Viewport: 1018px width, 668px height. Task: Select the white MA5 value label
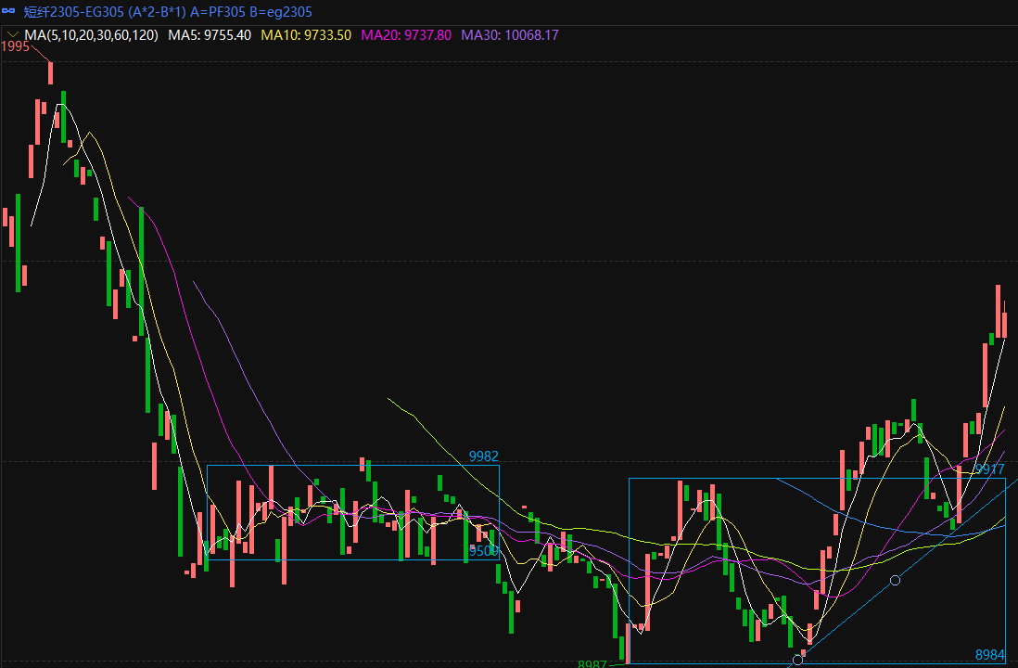[x=210, y=35]
